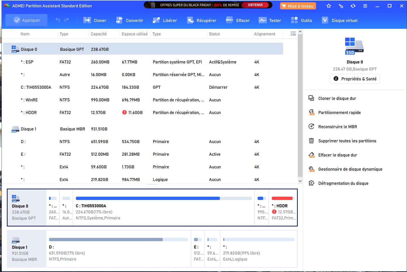Viewport: 407px width, 272px height.
Task: Click the favorites star icon
Action: 329,6
